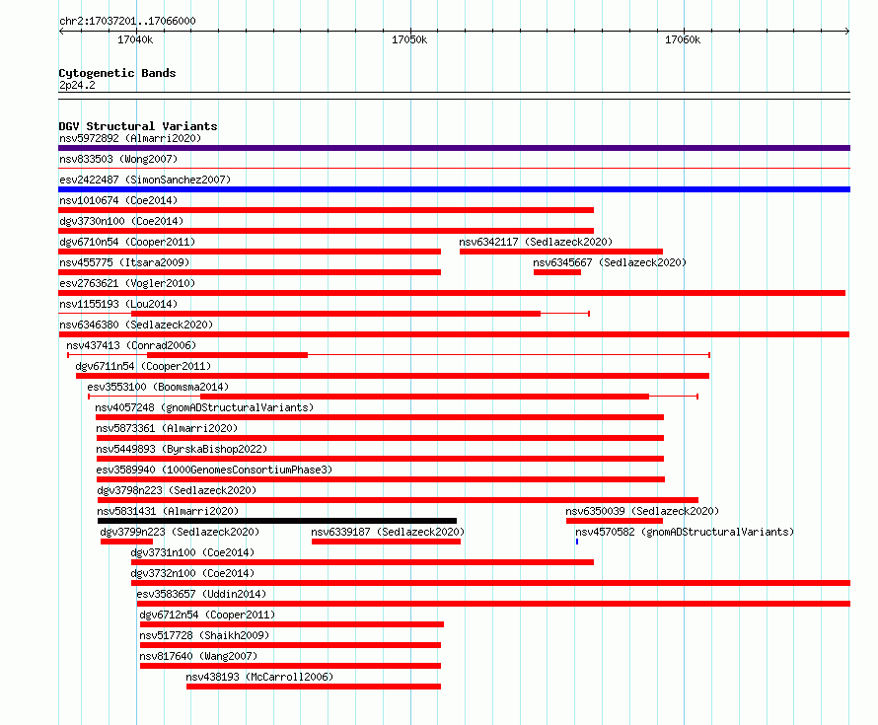The image size is (878, 725).
Task: Open nsv1010674 (Coe2014) variant details
Action: coord(118,200)
